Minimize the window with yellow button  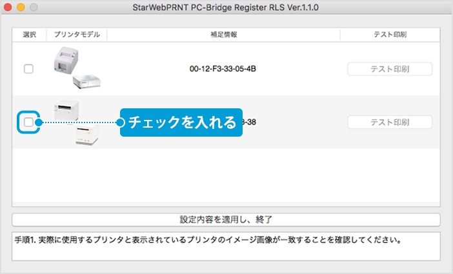click(x=21, y=7)
